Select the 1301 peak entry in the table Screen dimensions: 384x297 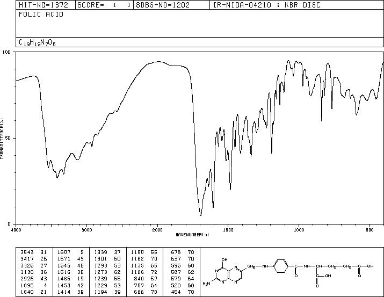107,259
